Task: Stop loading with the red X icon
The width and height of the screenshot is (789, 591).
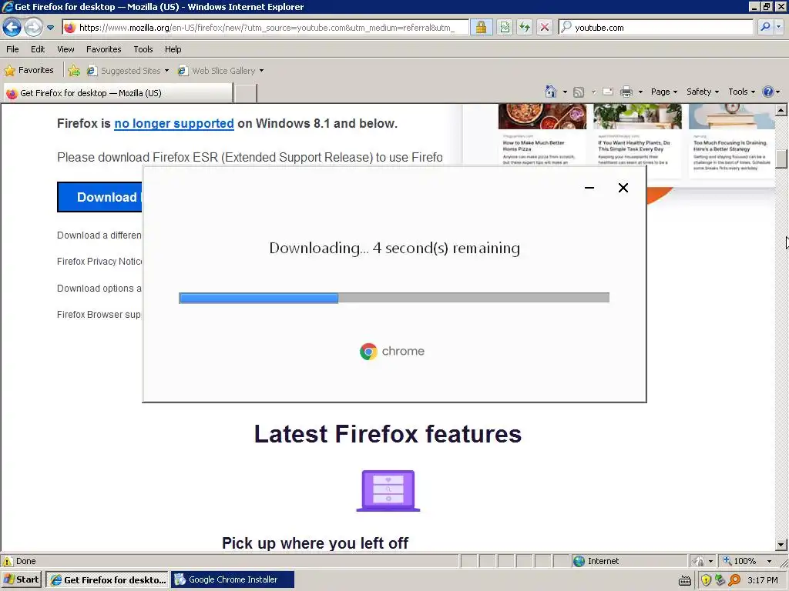Action: coord(544,28)
